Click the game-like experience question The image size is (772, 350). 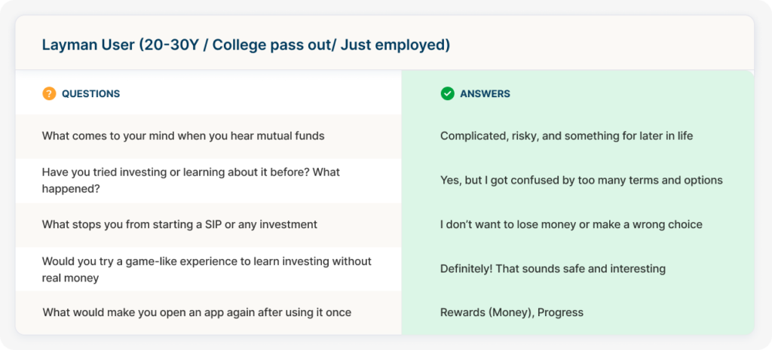tap(207, 269)
